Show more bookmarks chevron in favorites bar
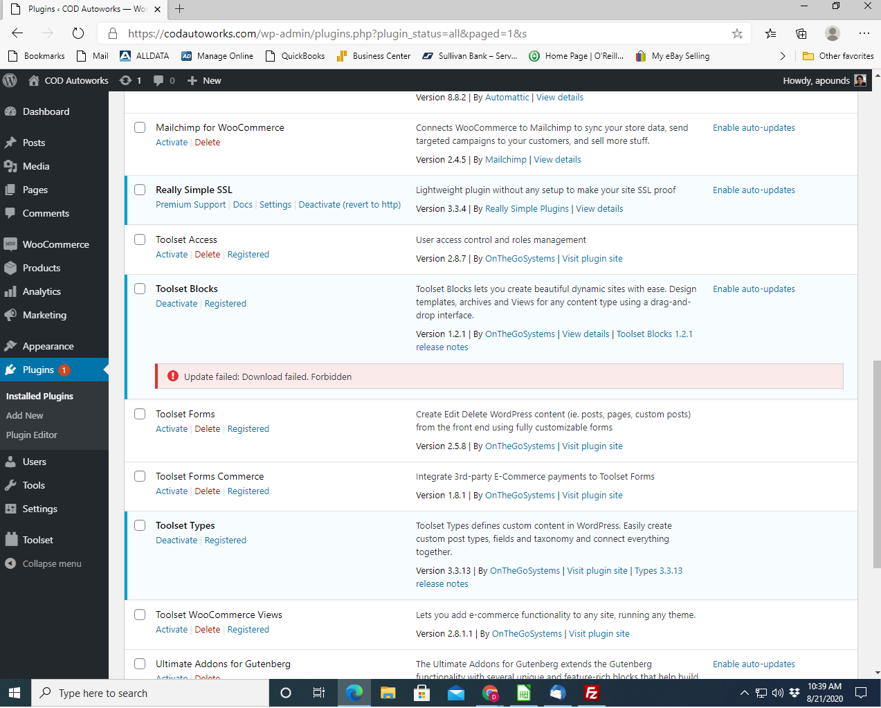 tap(783, 56)
